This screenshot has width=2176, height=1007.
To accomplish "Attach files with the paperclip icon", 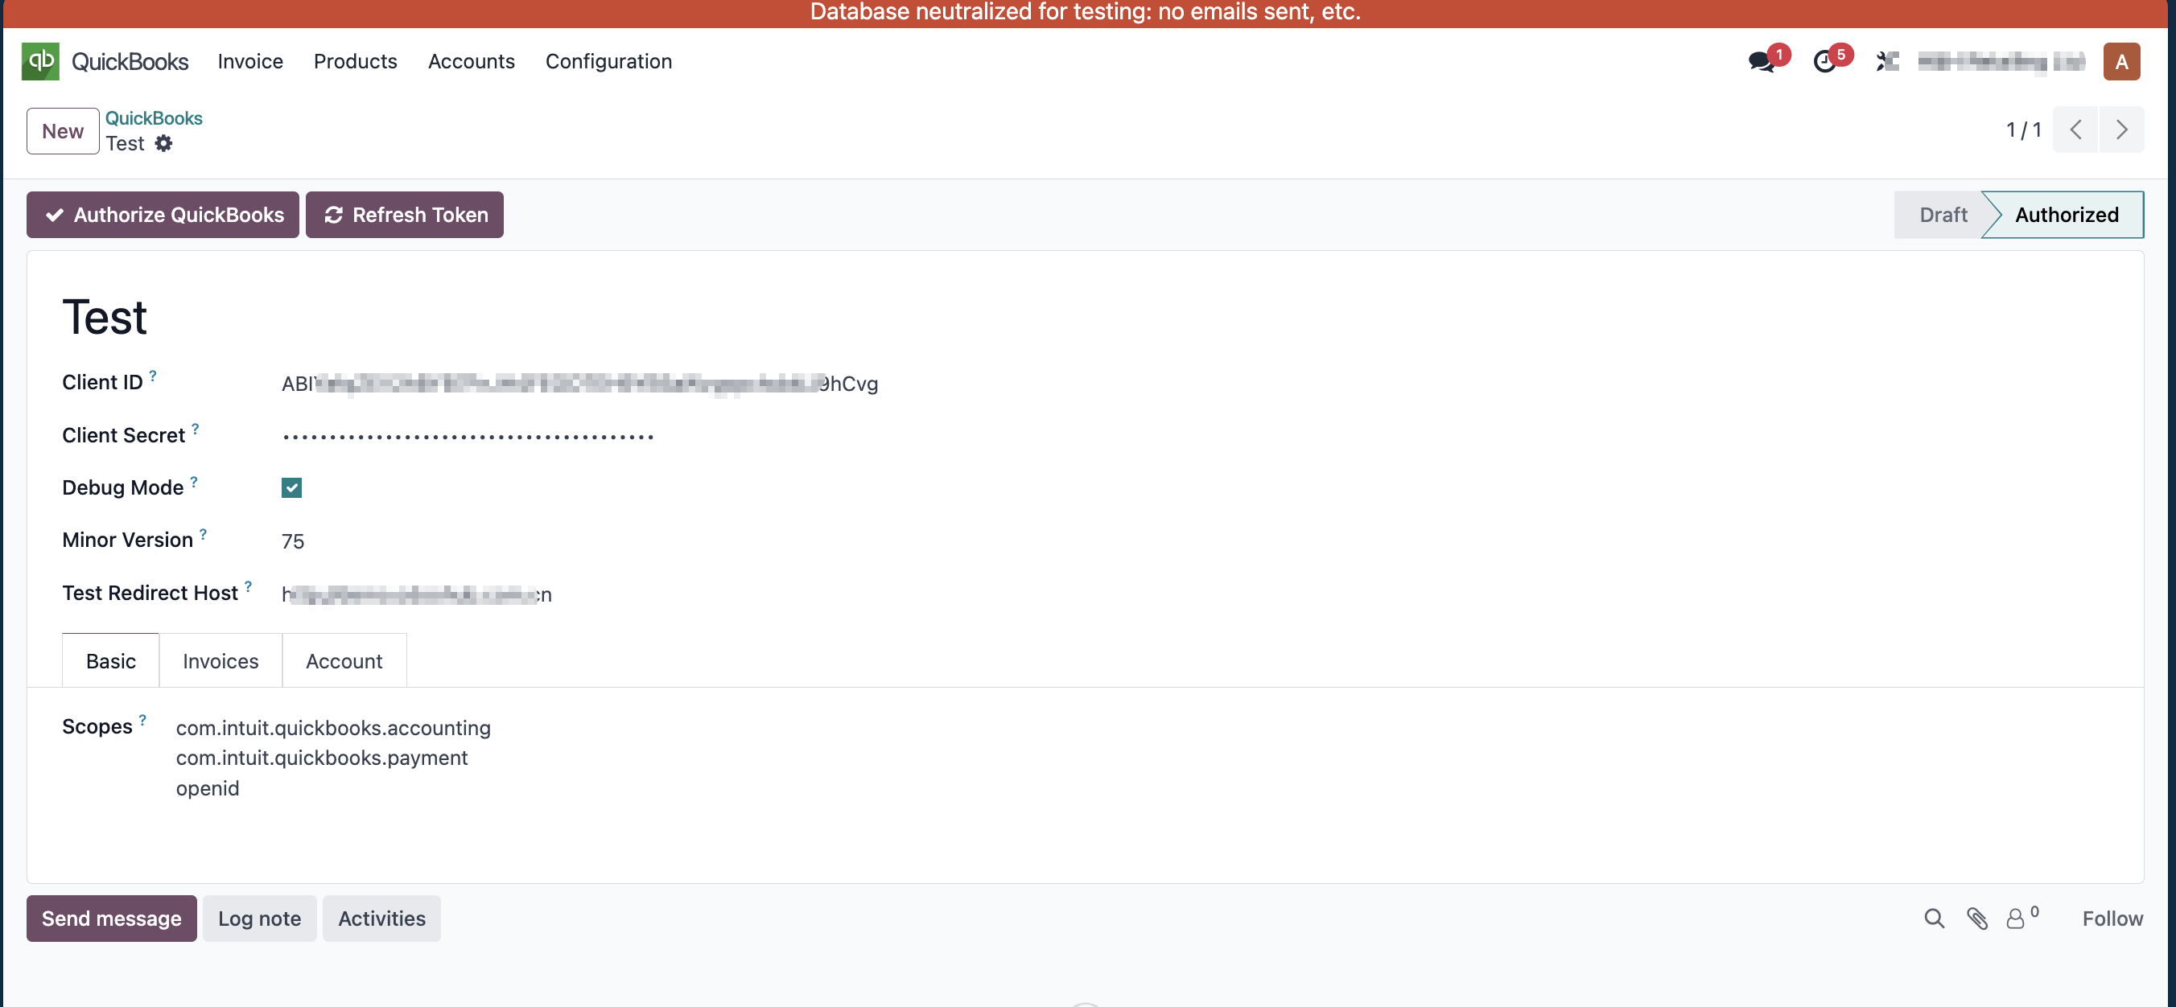I will click(x=1976, y=919).
